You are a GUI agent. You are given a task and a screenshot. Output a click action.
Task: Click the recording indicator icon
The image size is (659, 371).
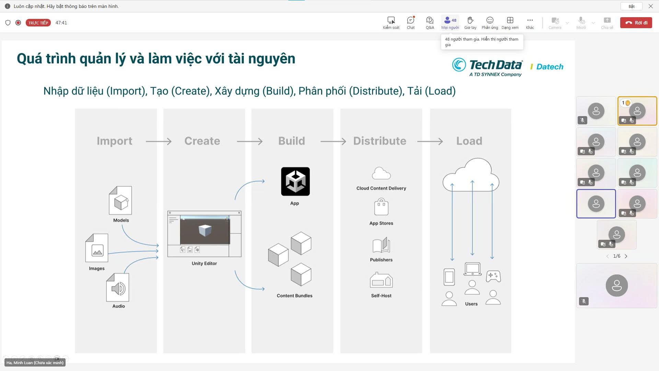[18, 23]
